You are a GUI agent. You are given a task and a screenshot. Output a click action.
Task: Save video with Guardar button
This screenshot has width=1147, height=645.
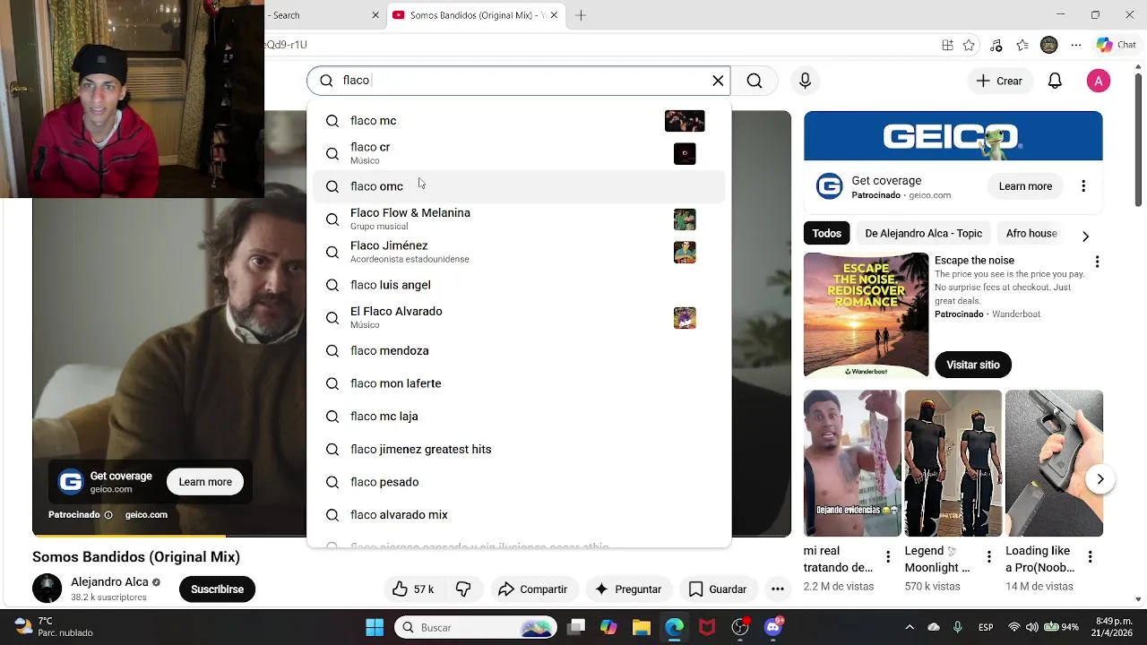[717, 589]
